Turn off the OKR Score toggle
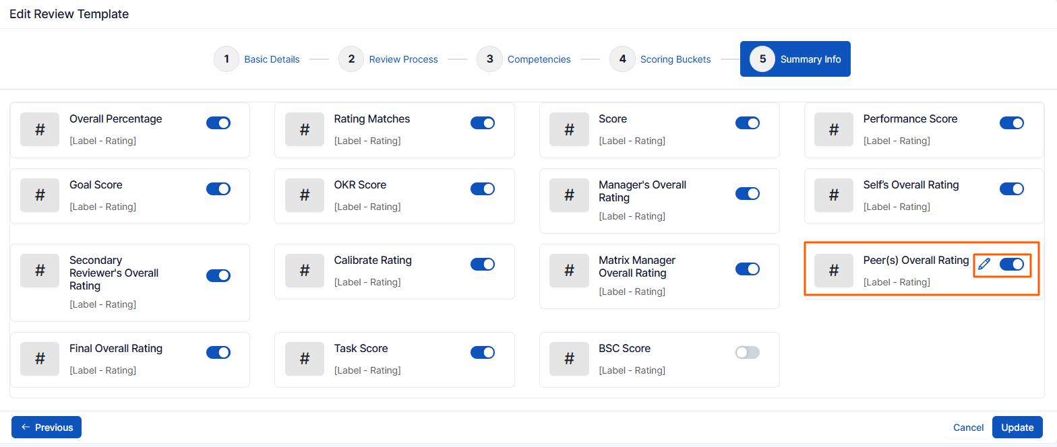Screen dimensions: 1057x447 tap(483, 189)
